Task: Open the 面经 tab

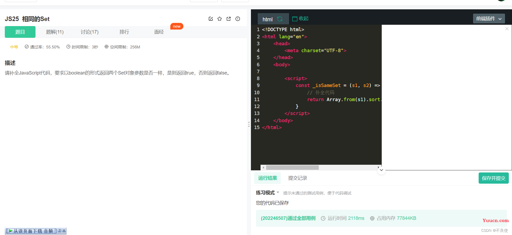Action: (x=159, y=32)
